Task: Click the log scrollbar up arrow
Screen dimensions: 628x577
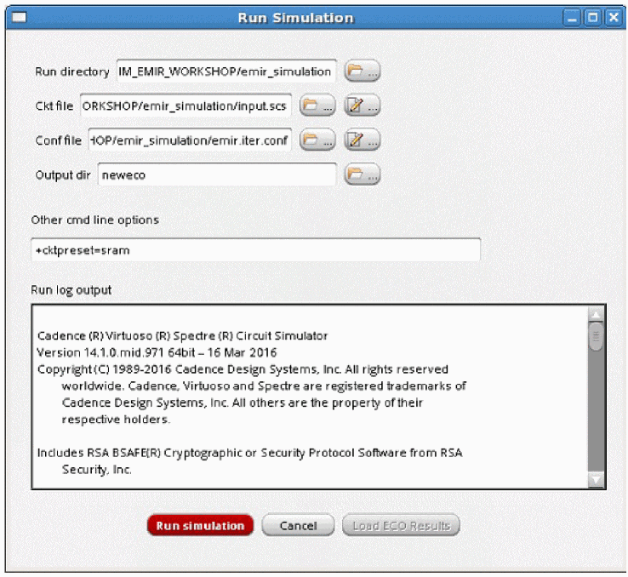Action: tap(596, 315)
